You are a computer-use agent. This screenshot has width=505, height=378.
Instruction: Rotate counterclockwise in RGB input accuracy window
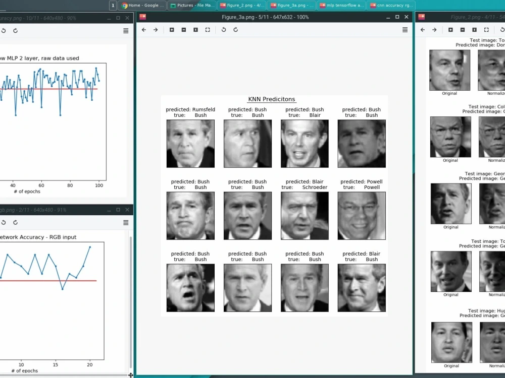[4, 222]
